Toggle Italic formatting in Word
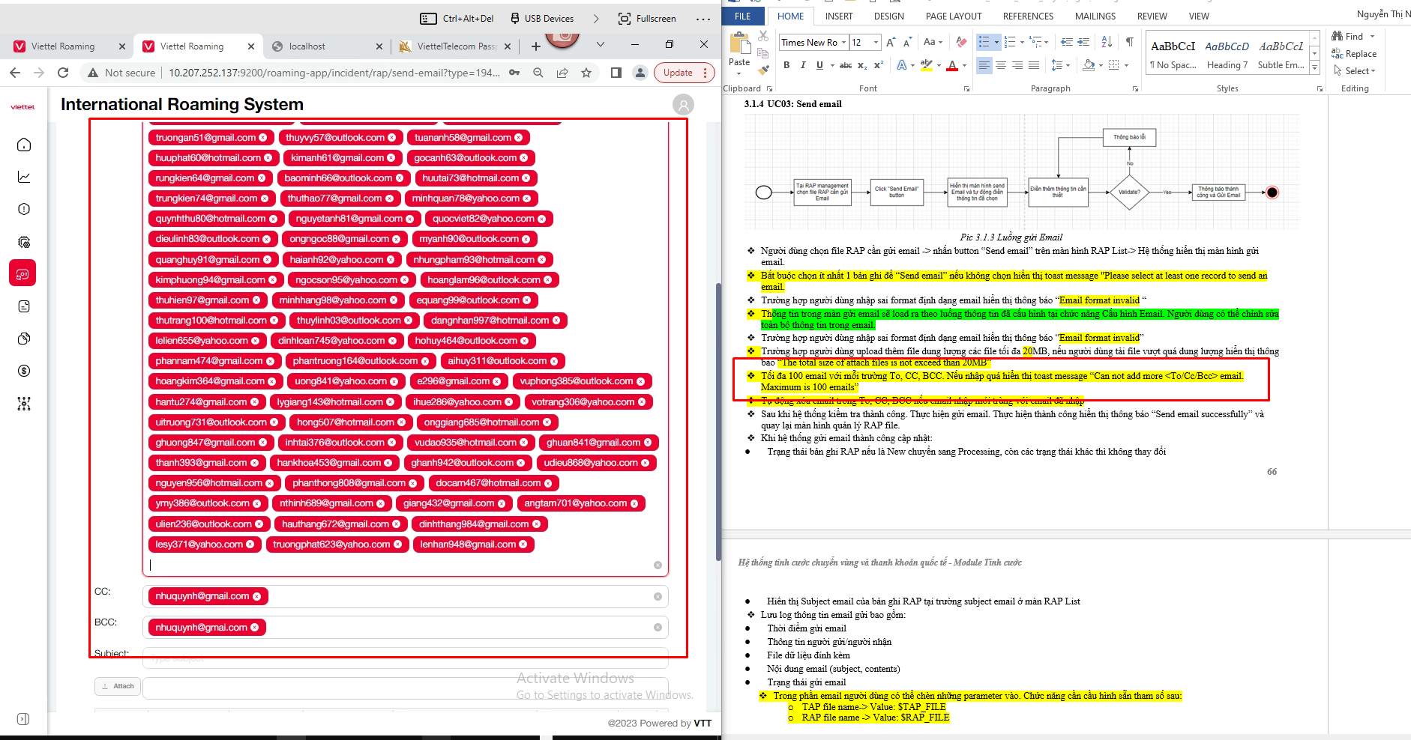The image size is (1411, 740). [803, 65]
